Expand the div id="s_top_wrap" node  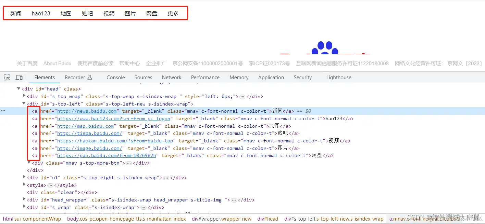tap(24, 96)
